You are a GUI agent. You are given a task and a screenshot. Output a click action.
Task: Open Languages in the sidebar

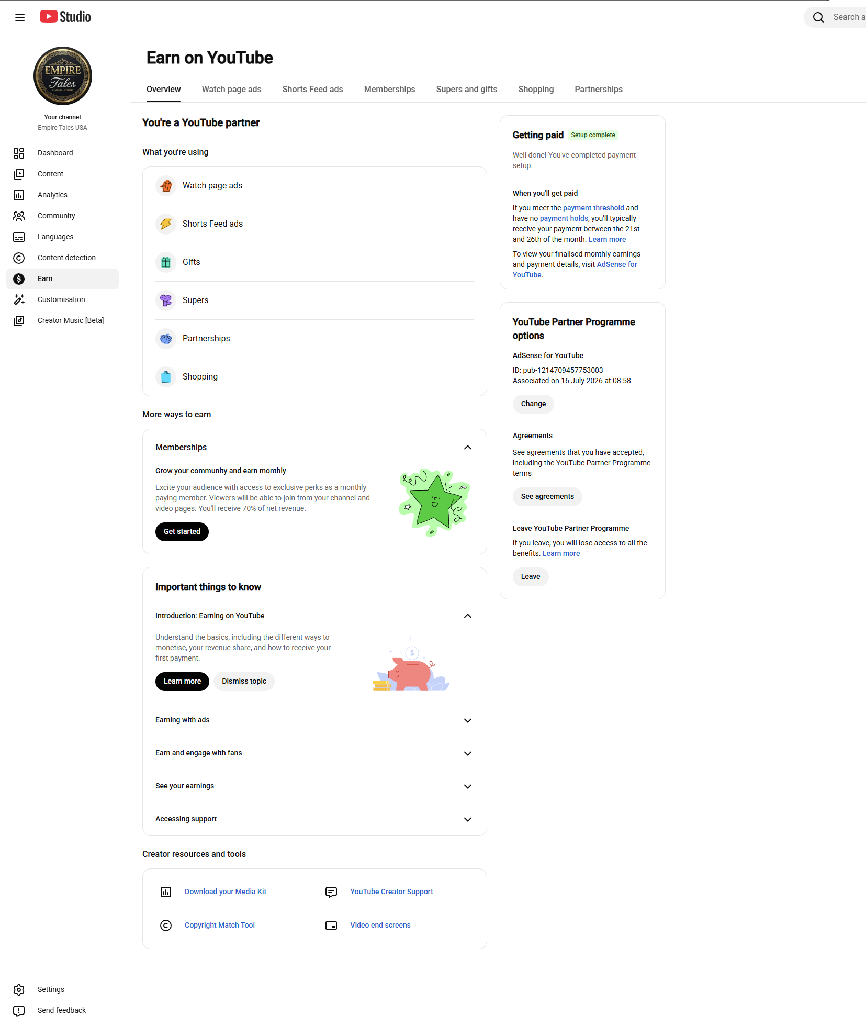click(62, 237)
